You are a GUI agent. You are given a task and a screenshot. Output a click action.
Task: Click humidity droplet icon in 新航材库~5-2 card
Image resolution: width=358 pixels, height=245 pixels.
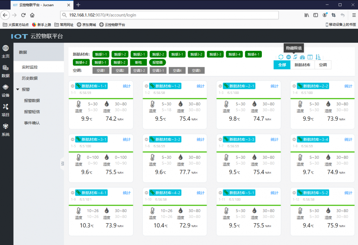tap(328, 211)
